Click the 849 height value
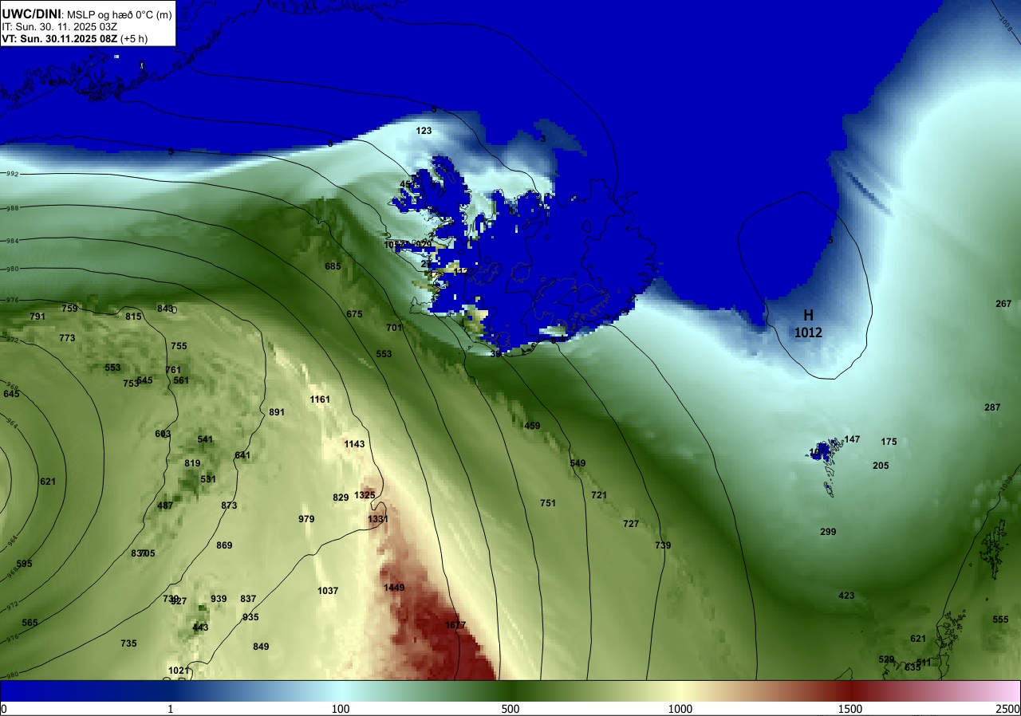 [x=261, y=647]
